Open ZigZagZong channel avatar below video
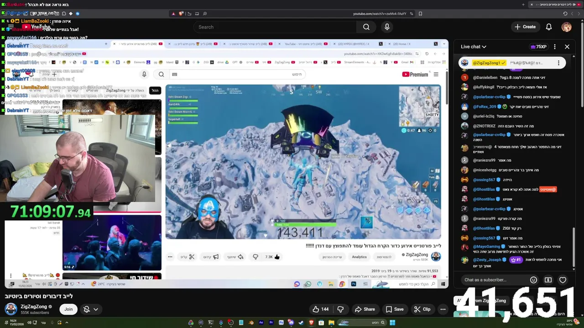This screenshot has height=328, width=584. coord(11,309)
